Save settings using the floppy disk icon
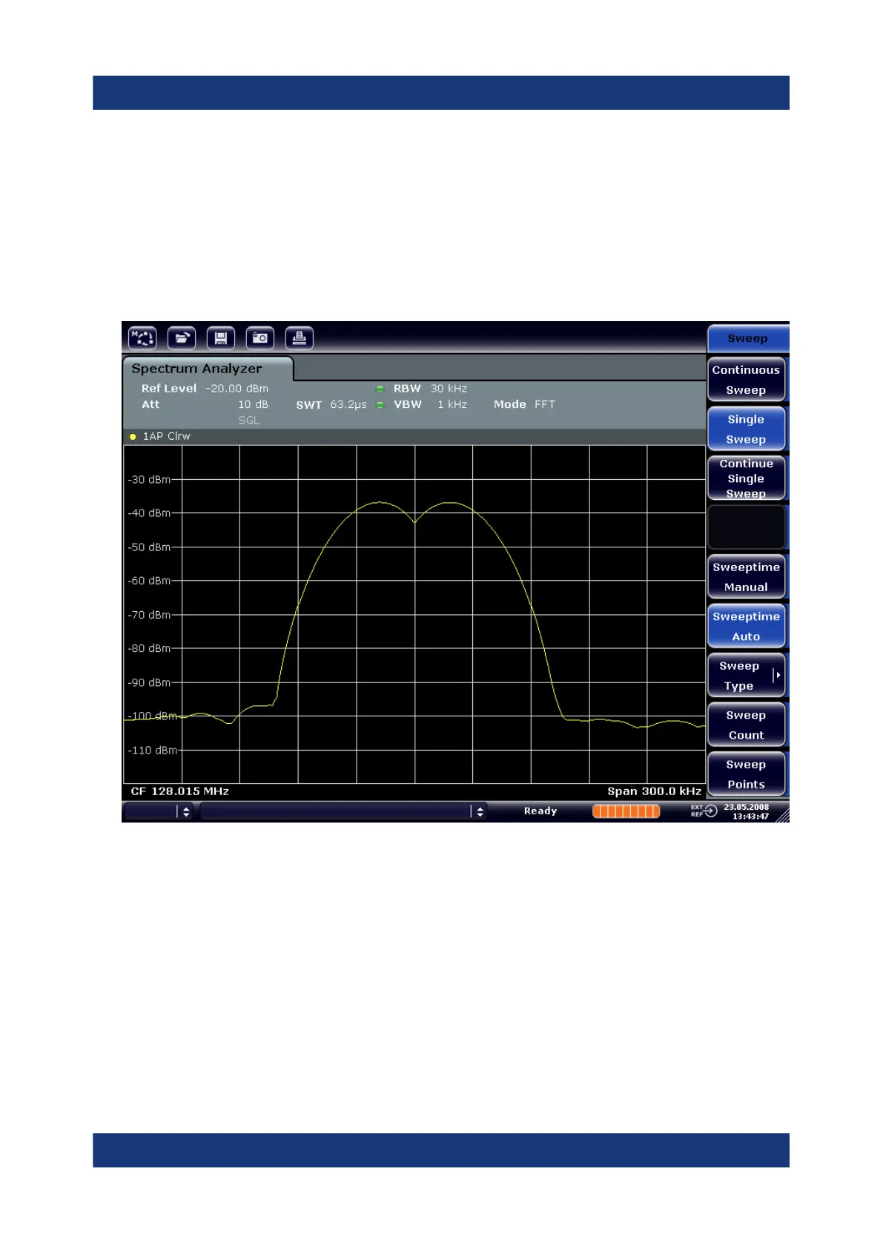Screen dimensions: 883x1249 (220, 338)
